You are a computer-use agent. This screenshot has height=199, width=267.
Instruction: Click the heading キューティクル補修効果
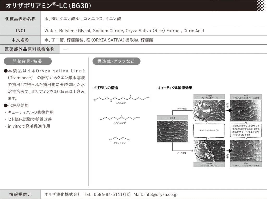point(175,88)
